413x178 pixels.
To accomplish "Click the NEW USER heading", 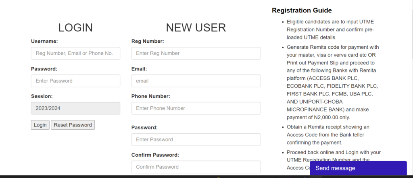I will [x=196, y=27].
